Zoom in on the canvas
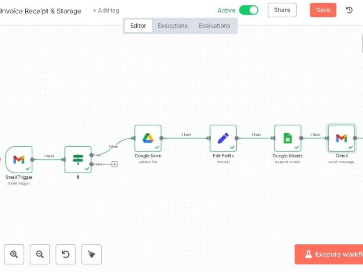Viewport: 363px width, 272px height. 14,254
